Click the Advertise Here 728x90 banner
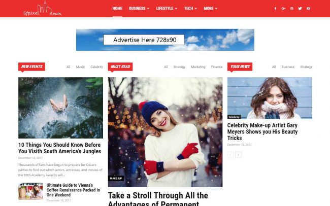 click(165, 40)
